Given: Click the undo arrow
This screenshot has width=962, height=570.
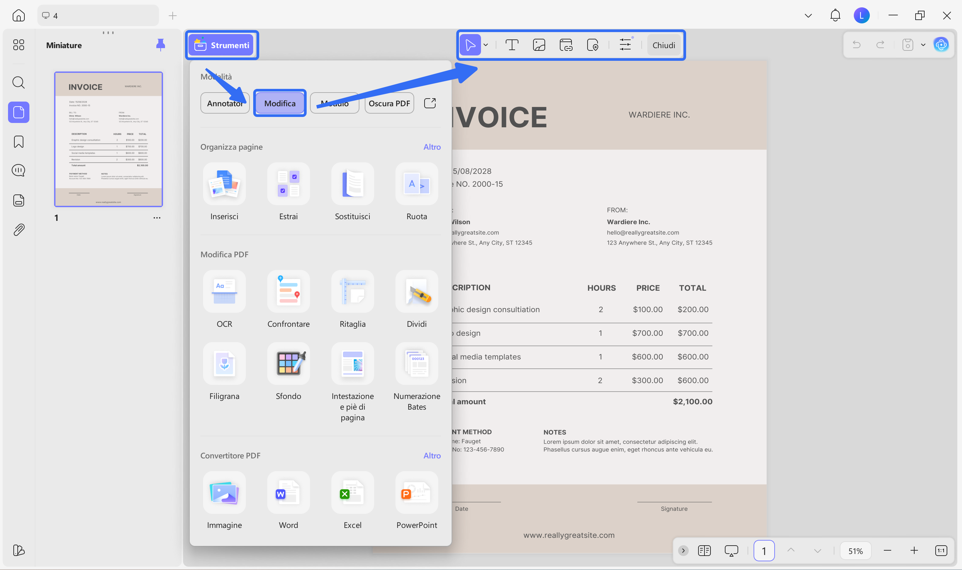Looking at the screenshot, I should [856, 45].
